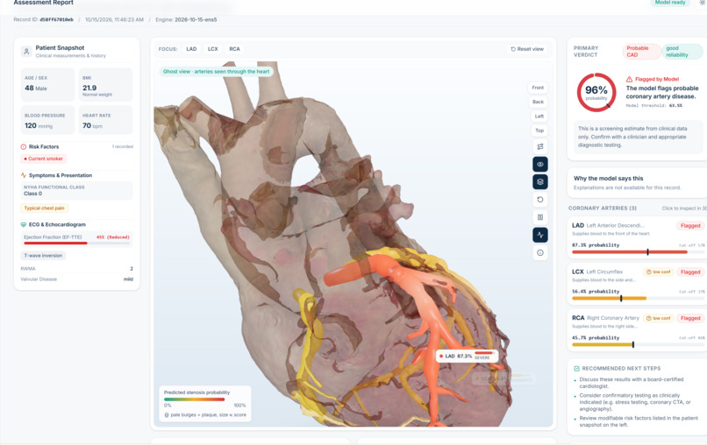Click the Engine 2026-10-15-ens5 text
The height and width of the screenshot is (445, 707).
(186, 20)
